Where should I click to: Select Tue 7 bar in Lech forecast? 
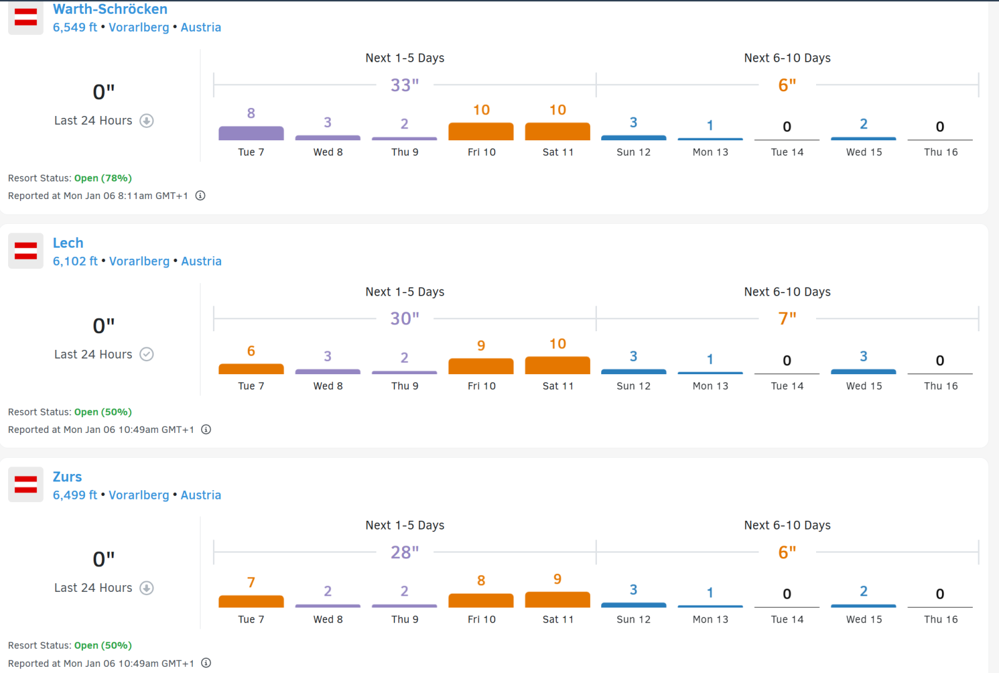coord(251,369)
